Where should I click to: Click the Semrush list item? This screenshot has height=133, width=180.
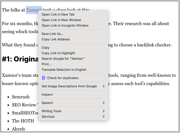coord(21,97)
